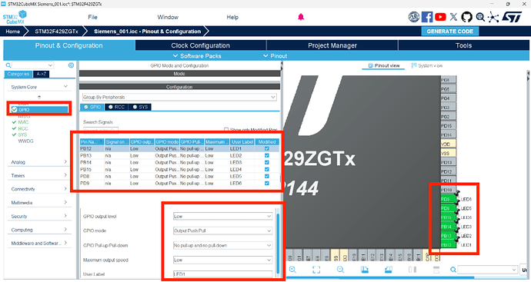Switch to the Clock Configuration tab
Screen dimensions: 531x282
point(201,45)
